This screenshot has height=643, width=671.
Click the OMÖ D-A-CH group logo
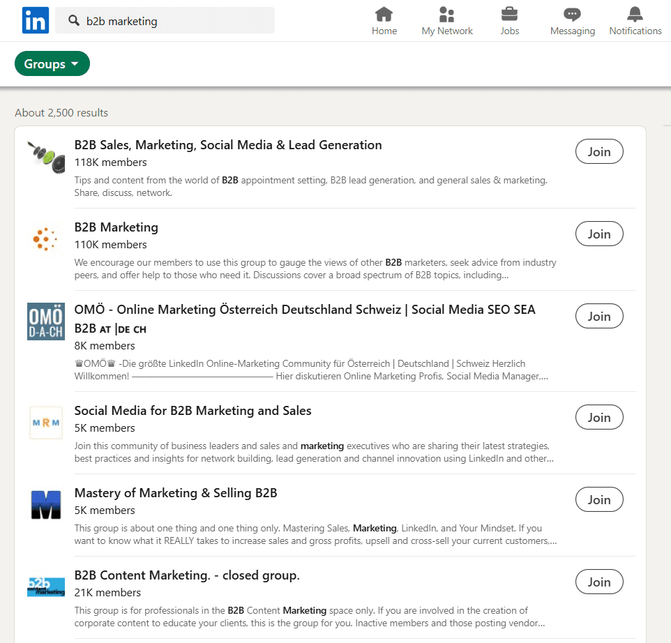46,321
